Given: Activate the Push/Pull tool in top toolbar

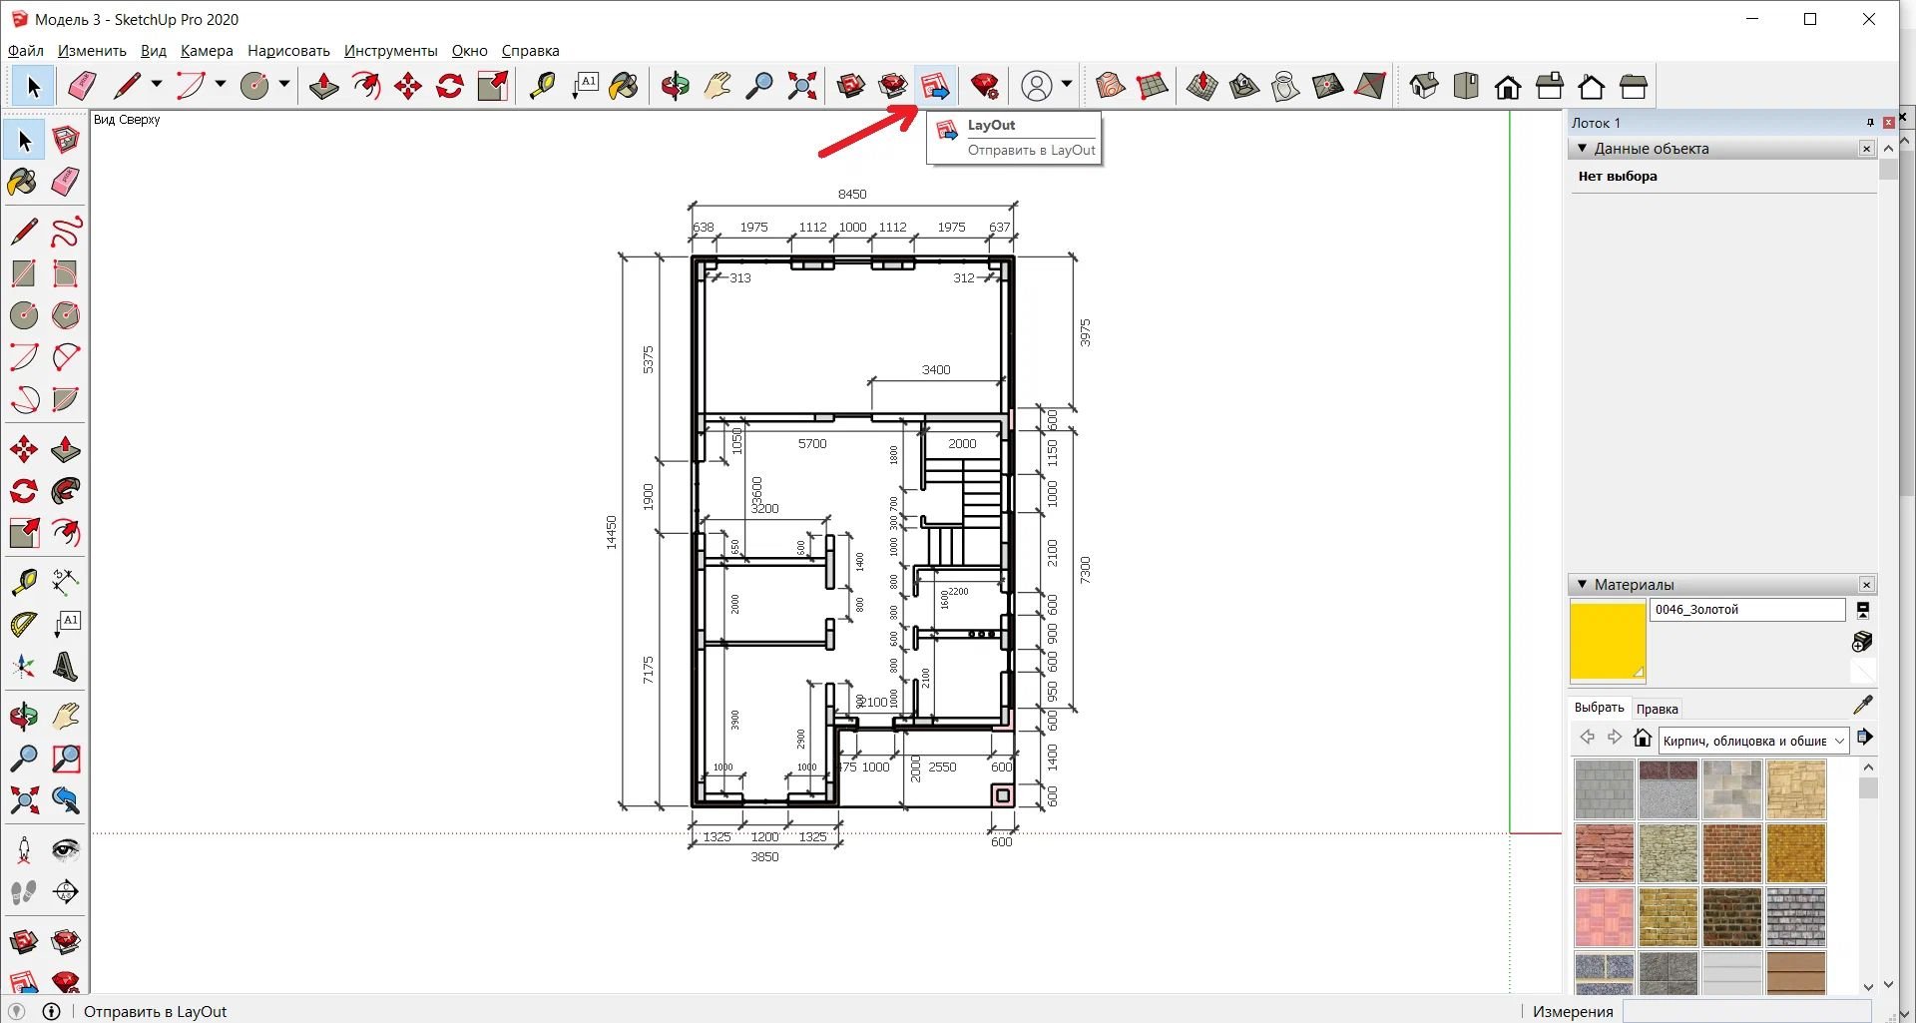Looking at the screenshot, I should point(324,87).
